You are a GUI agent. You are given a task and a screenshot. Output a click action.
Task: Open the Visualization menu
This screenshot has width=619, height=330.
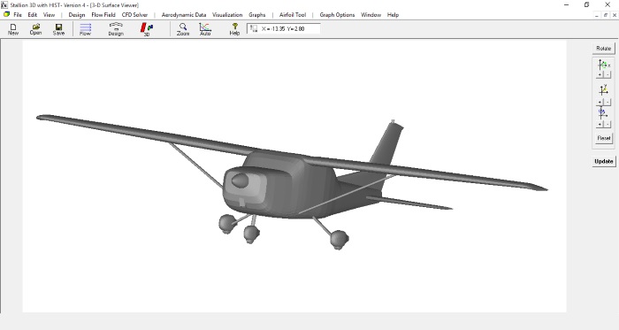227,15
